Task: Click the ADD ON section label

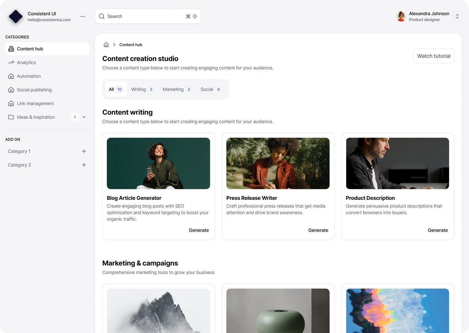Action: coord(13,139)
